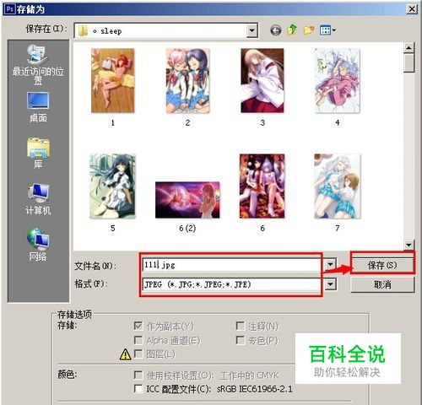The image size is (422, 405).
Task: Click file list scrollbar down arrow
Action: point(408,245)
